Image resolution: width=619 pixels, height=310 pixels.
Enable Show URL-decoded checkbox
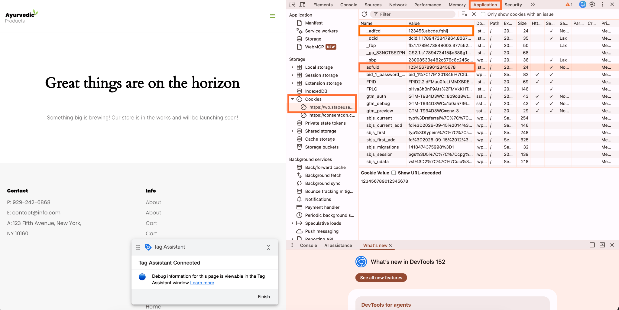point(394,173)
